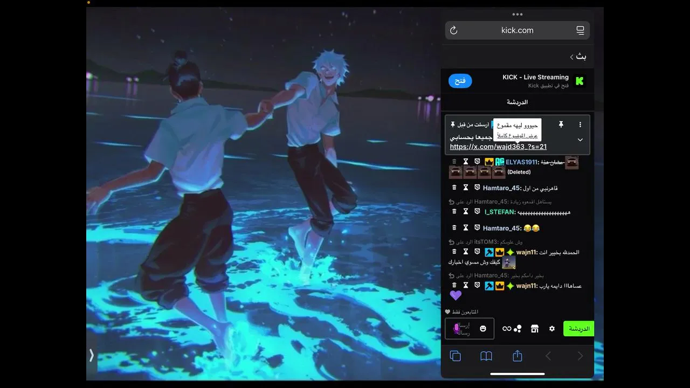
Task: Unpin the pinned chat message
Action: click(x=561, y=124)
